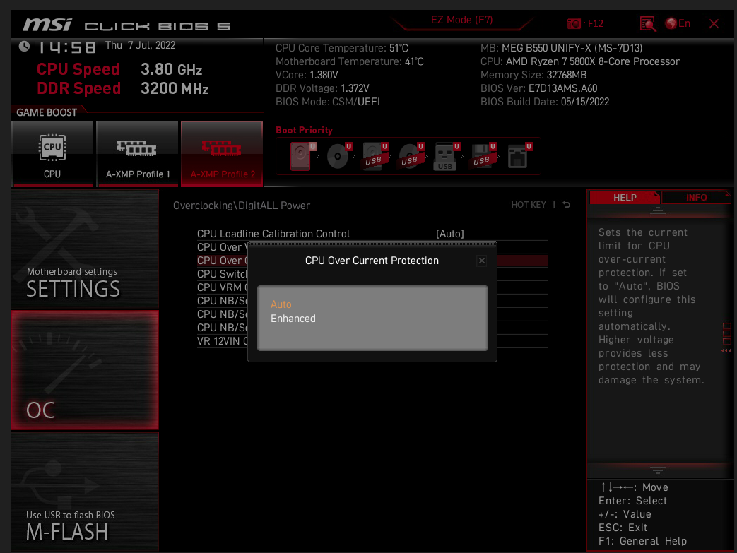Select the USB hard disk boot icon
Screen dimensions: 737x553
[x=375, y=156]
